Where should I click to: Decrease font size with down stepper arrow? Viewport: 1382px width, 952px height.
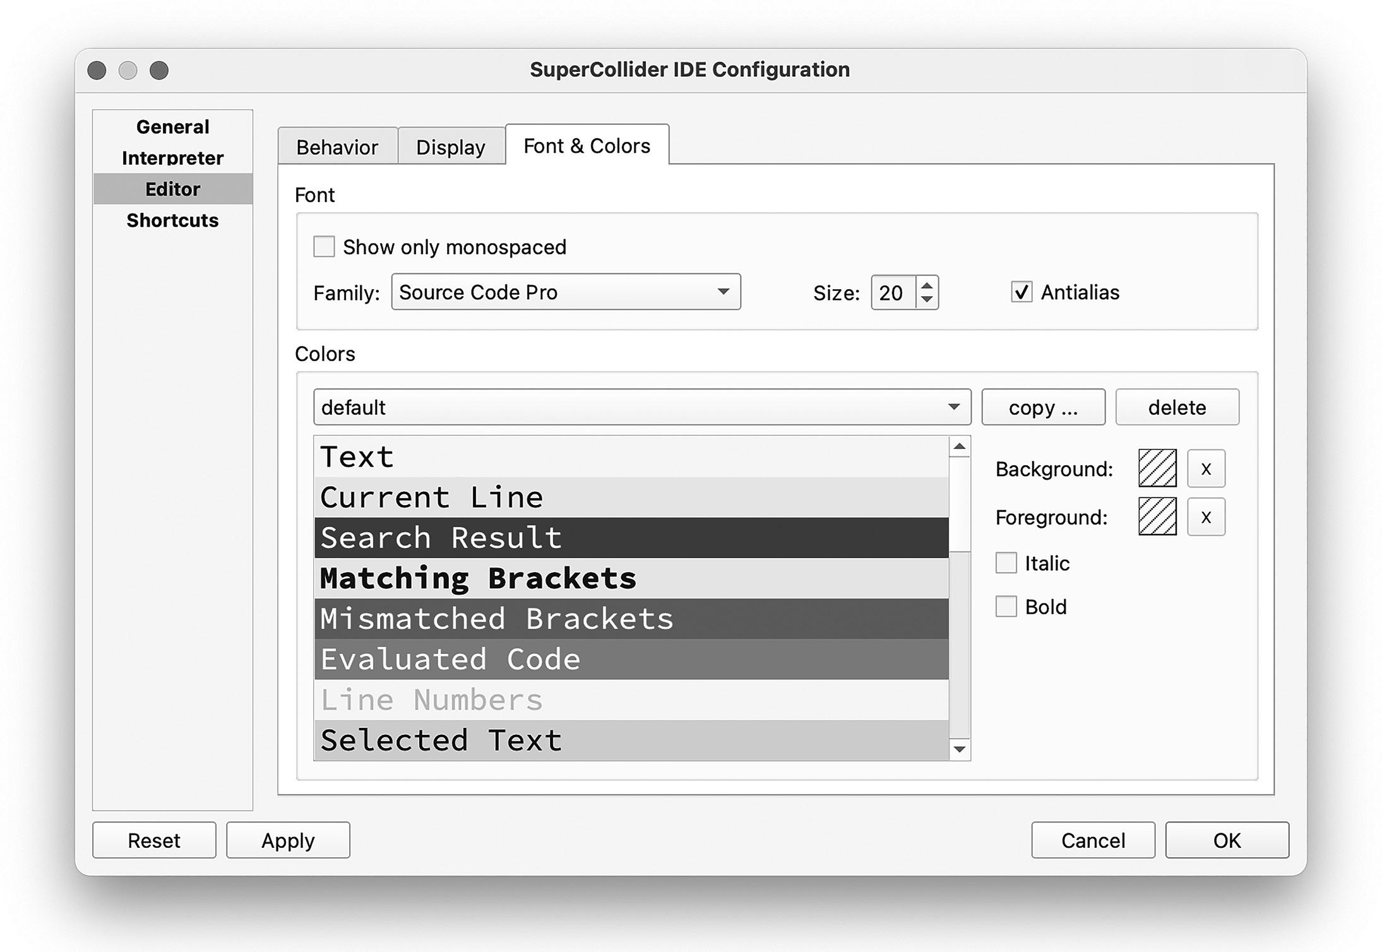927,300
